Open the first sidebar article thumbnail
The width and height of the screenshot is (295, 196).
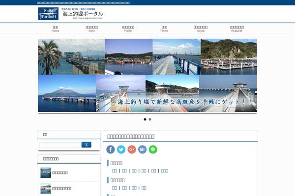(46, 172)
